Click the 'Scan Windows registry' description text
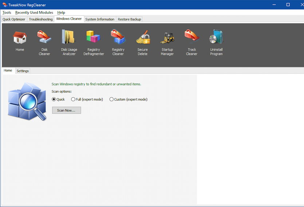This screenshot has width=304, height=207. click(96, 84)
